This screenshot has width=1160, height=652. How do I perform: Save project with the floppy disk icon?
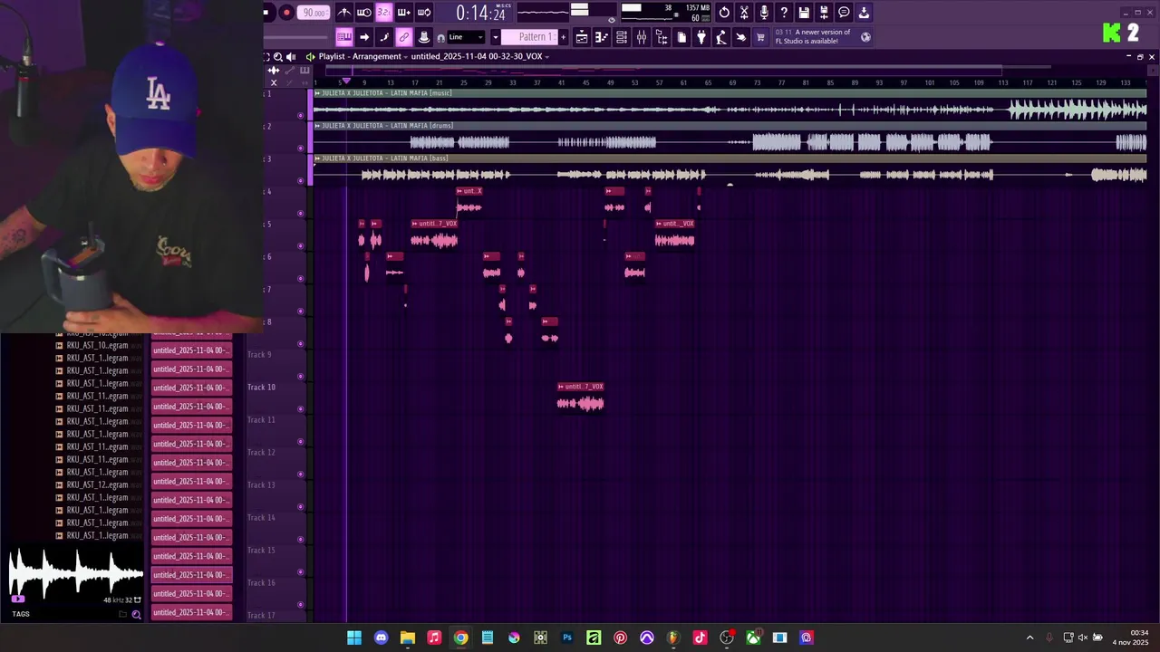(x=804, y=13)
